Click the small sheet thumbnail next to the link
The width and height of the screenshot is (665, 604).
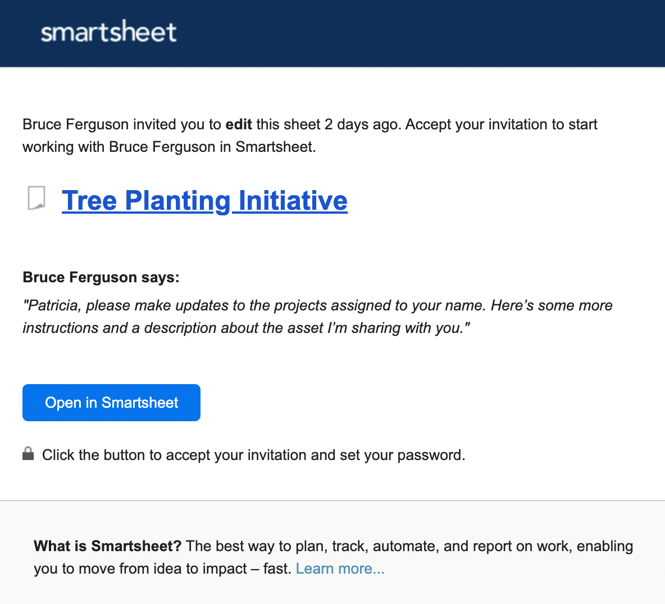click(x=37, y=199)
